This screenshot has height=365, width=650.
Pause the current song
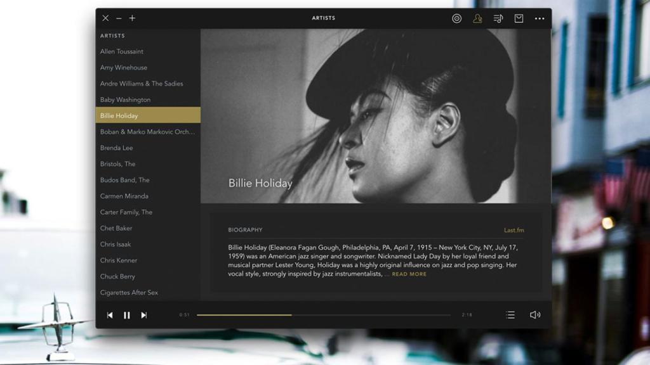(127, 315)
